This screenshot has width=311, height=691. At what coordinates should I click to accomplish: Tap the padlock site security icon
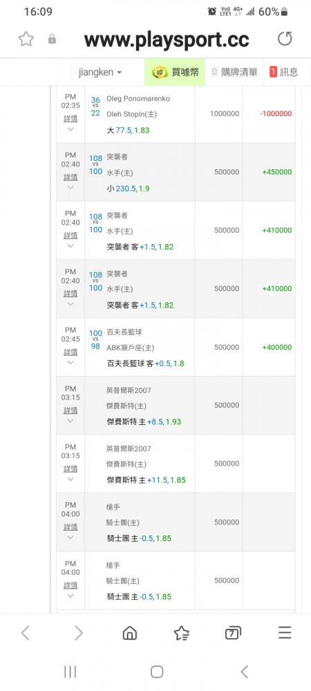[52, 39]
